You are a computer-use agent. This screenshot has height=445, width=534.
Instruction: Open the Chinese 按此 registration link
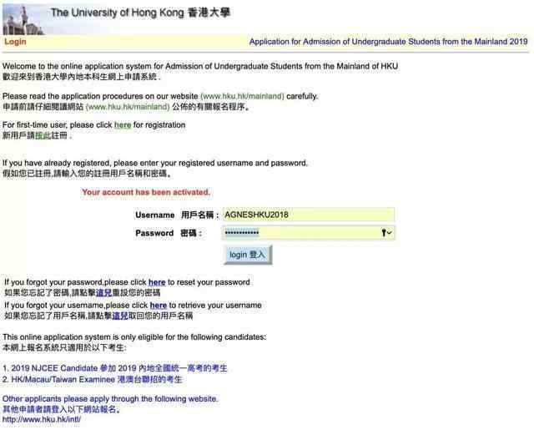click(x=43, y=135)
